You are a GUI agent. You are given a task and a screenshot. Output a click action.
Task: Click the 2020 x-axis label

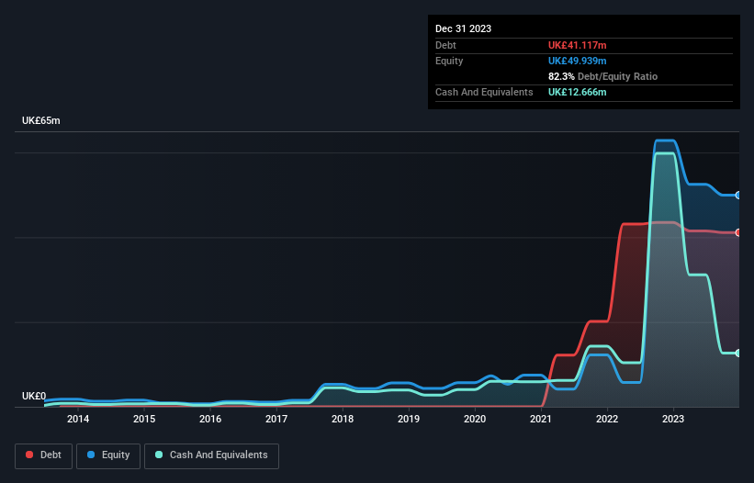coord(475,419)
